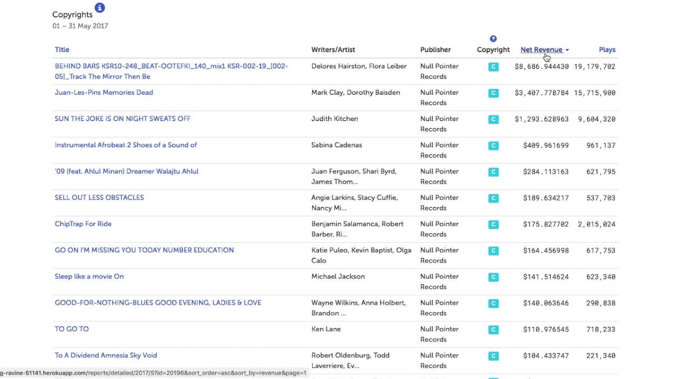Screen dimensions: 674x379
Task: Click revenue value $104.433747
Action: tap(546, 356)
